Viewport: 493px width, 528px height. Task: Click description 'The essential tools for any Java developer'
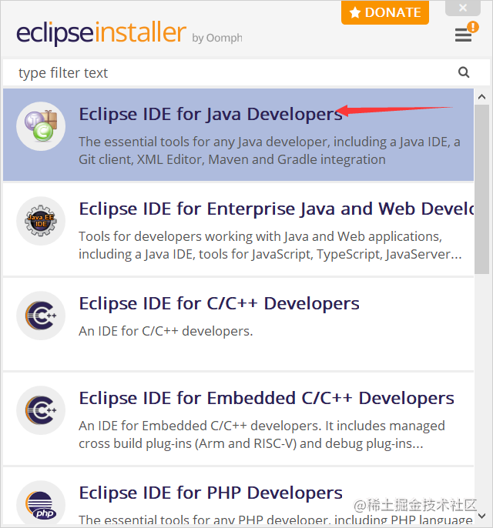click(x=270, y=151)
